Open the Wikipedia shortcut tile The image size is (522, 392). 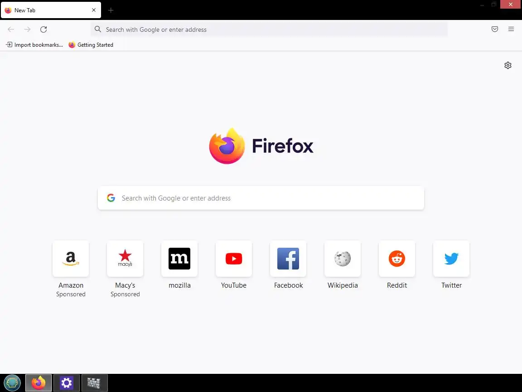click(x=343, y=259)
